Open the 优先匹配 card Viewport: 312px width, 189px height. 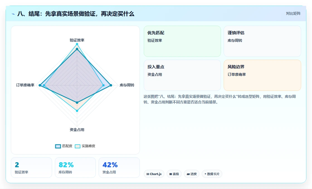point(182,41)
